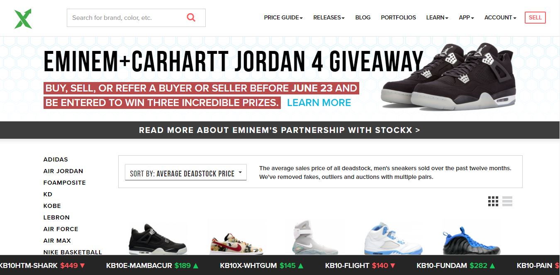The width and height of the screenshot is (560, 275).
Task: Go to Portfolios page
Action: coord(398,17)
